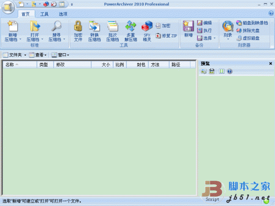Click the table icon in quick-access toolbar
This screenshot has width=275, height=206.
61,4
